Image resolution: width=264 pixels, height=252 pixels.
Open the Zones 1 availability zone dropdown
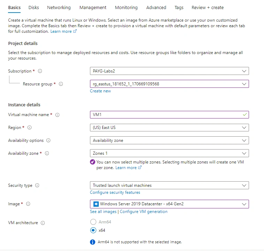point(169,153)
